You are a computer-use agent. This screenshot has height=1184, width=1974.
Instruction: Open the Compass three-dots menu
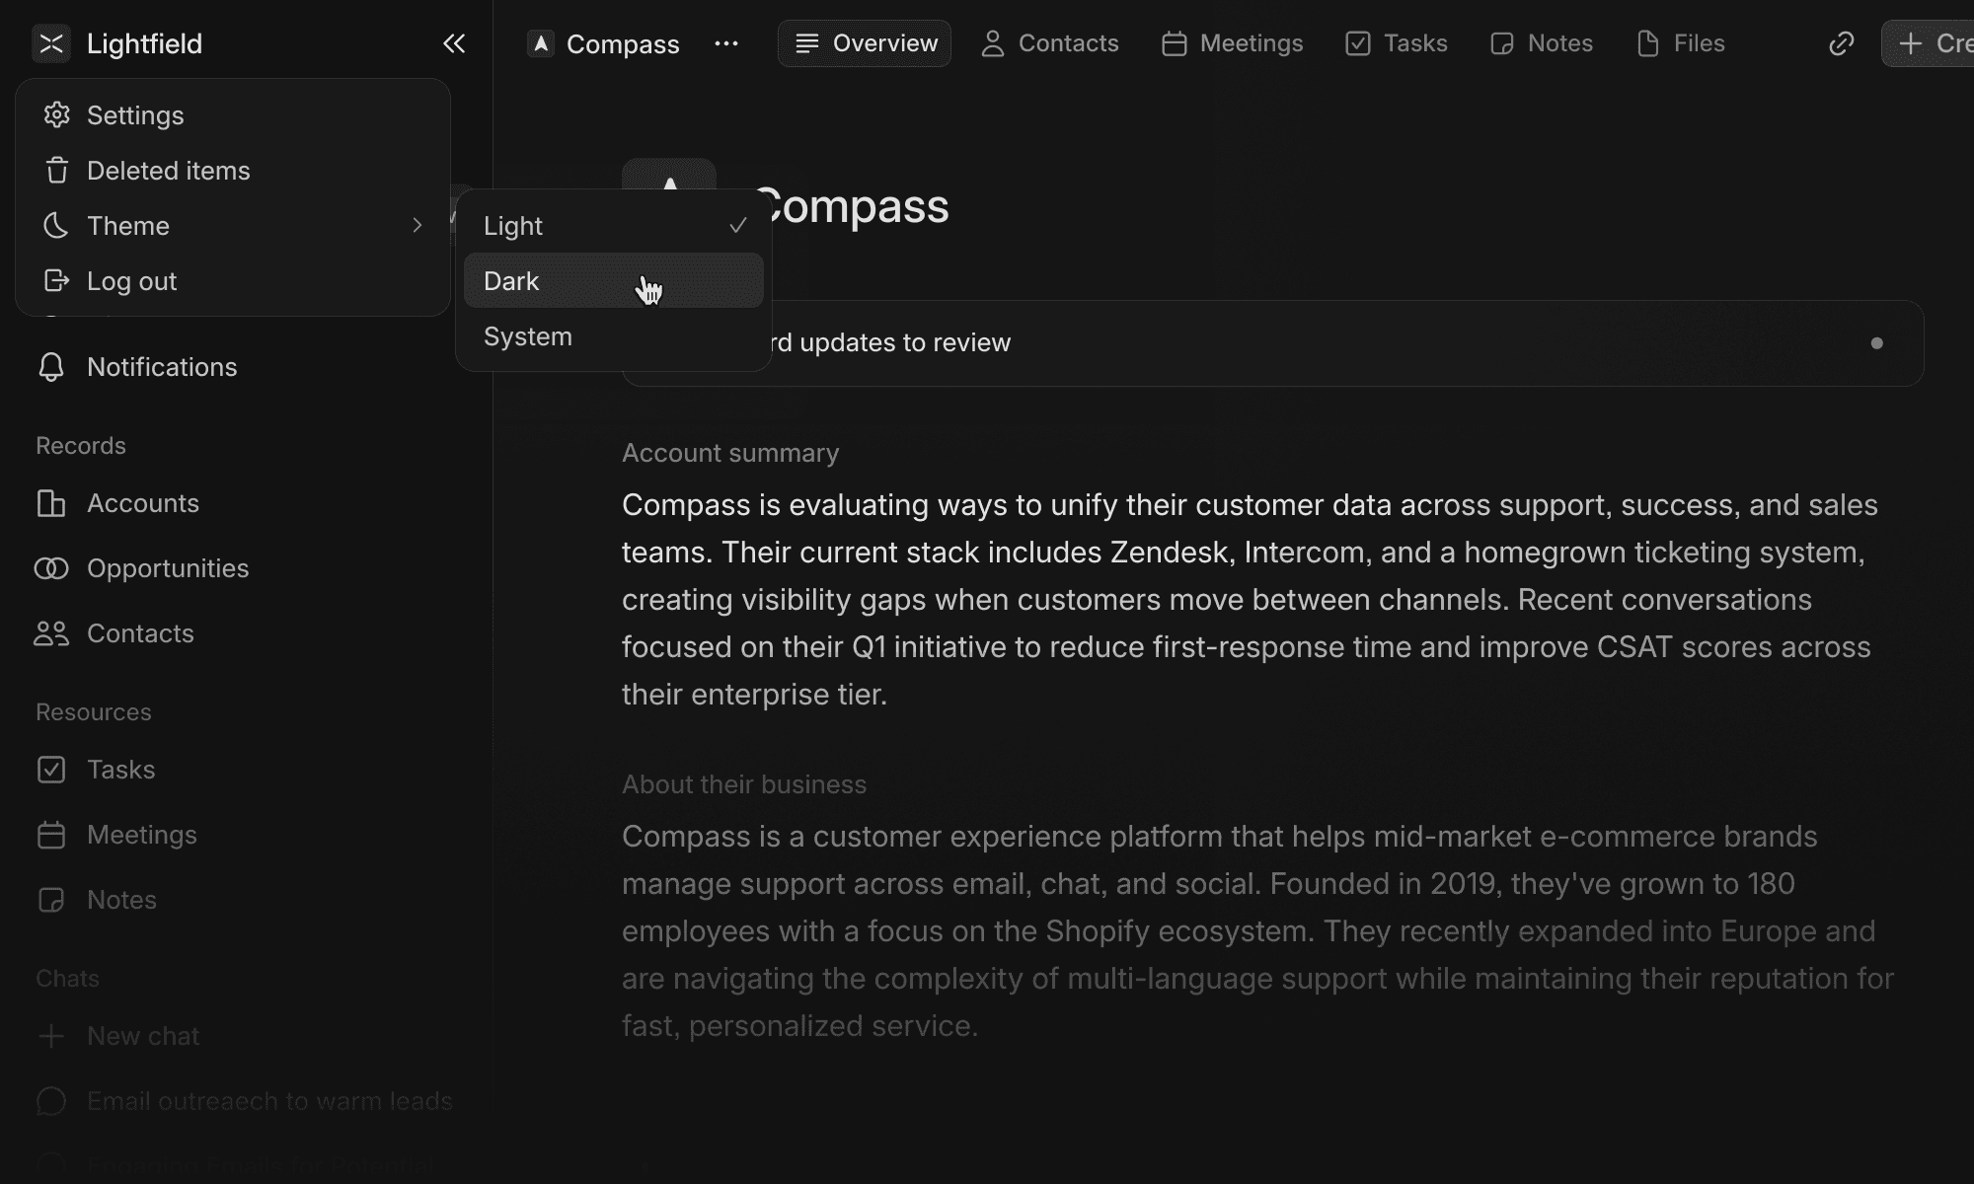click(726, 43)
